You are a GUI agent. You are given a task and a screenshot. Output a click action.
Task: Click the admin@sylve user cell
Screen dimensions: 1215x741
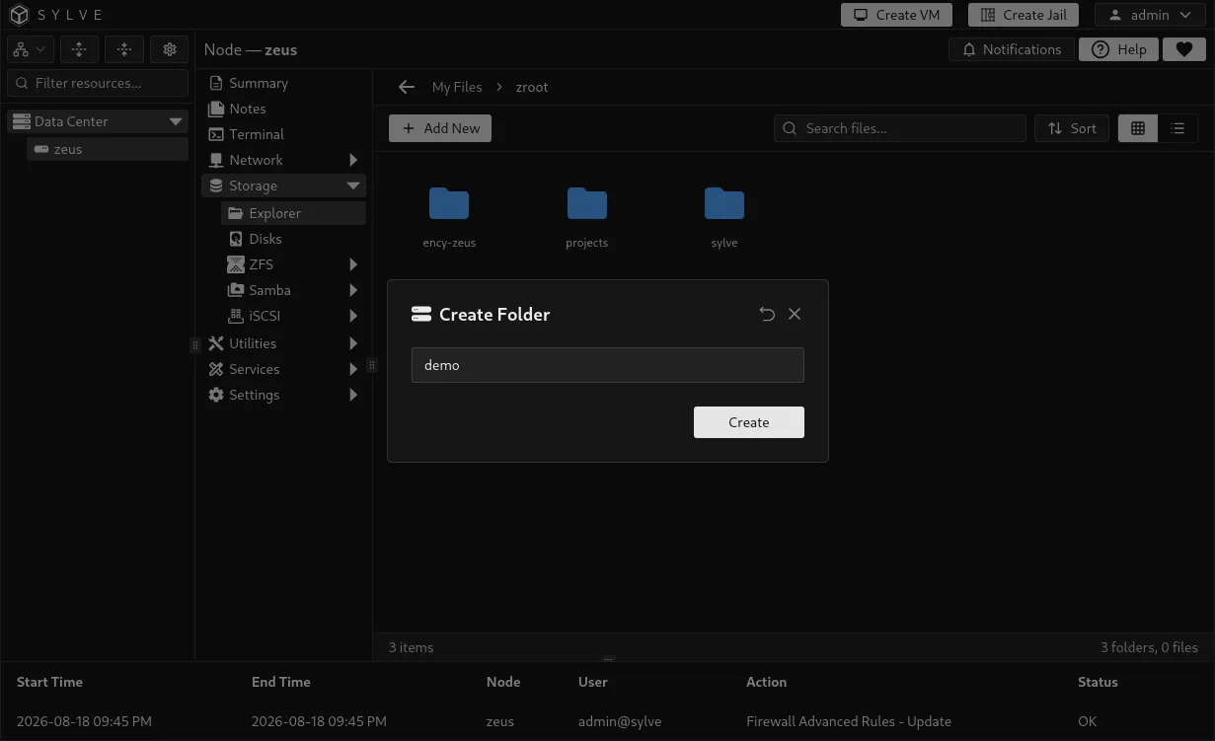(x=620, y=721)
